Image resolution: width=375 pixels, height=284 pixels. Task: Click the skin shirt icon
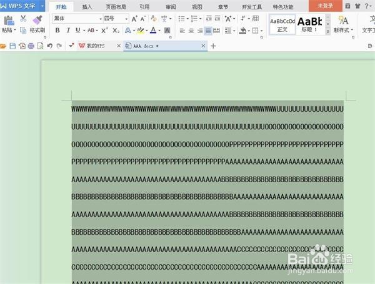[357, 6]
